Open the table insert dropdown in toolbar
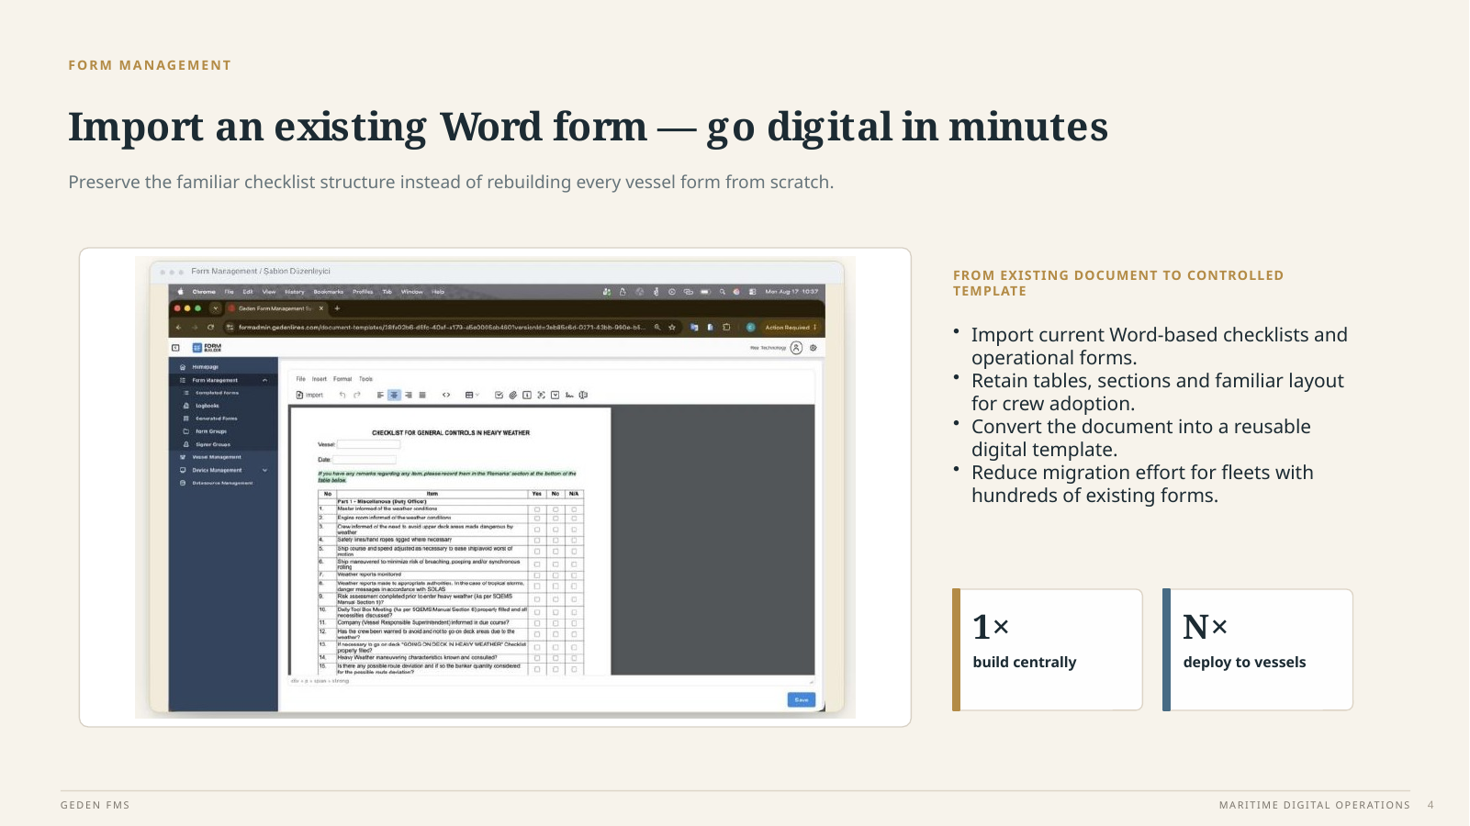 472,396
